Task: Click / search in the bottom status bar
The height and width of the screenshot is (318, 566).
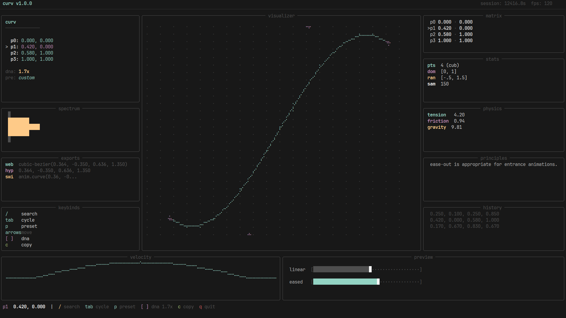Action: click(x=69, y=307)
